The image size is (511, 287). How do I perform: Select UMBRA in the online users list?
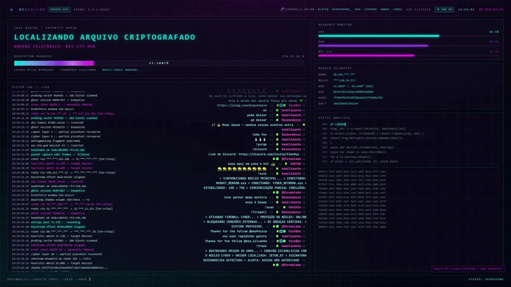pos(385,9)
